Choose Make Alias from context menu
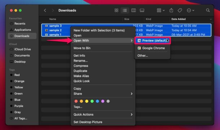 pos(103,76)
